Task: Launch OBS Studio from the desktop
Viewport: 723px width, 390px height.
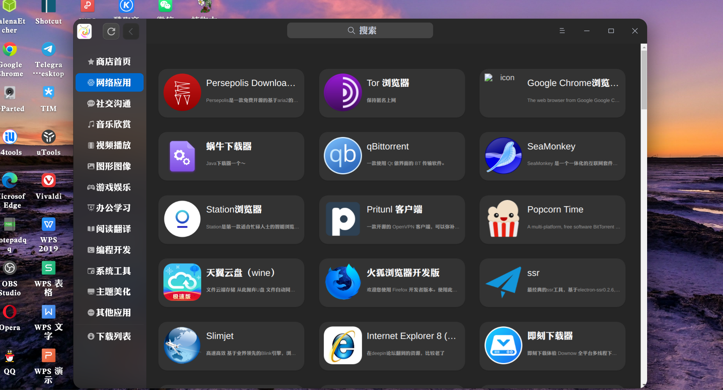Action: 9,268
